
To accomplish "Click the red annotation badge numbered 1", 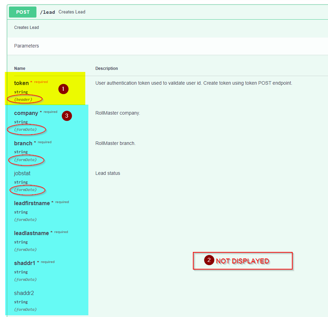I will [x=63, y=89].
